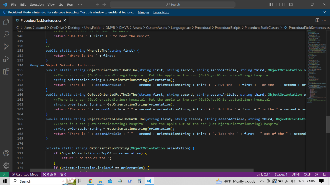Click the title bar Search command box
Image resolution: width=330 pixels, height=185 pixels.
pos(172,4)
